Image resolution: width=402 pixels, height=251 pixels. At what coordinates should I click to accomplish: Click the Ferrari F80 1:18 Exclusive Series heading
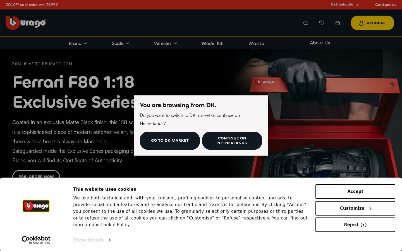pyautogui.click(x=74, y=92)
